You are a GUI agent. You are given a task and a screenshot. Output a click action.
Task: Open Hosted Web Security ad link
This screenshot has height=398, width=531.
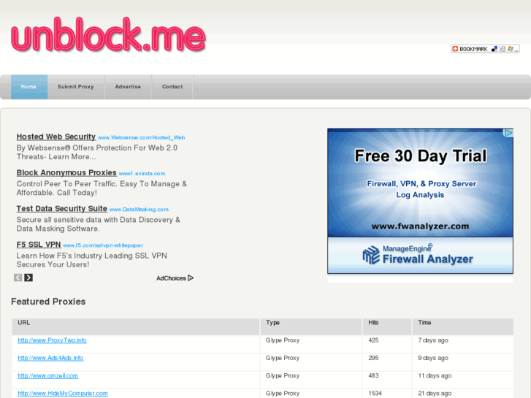[56, 137]
